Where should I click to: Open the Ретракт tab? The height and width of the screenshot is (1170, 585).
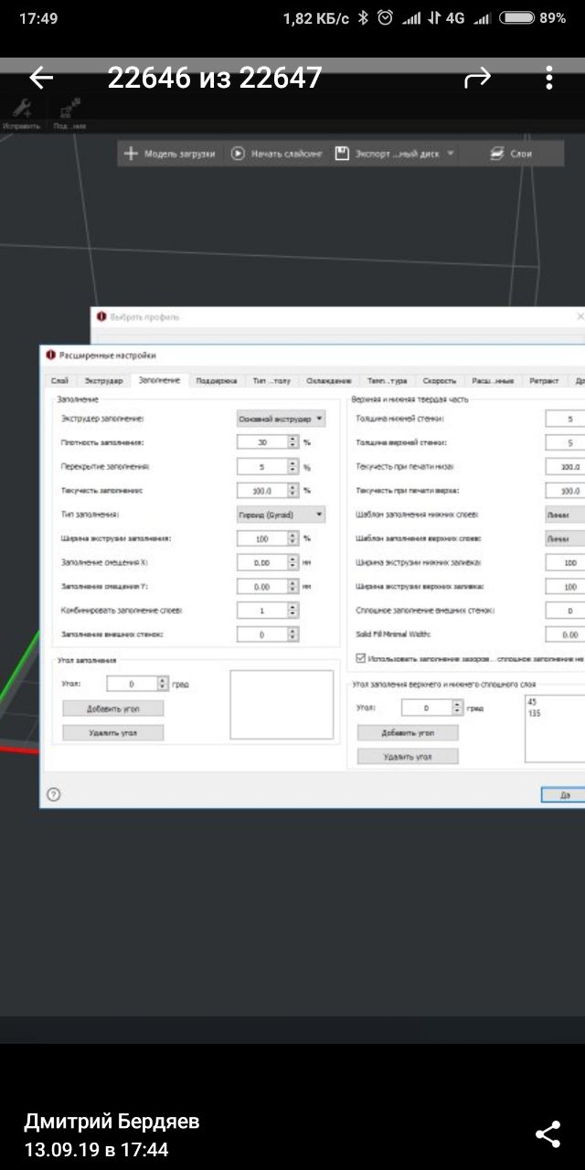click(x=543, y=380)
